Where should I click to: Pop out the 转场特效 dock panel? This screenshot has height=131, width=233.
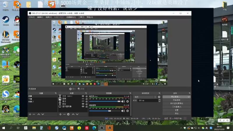tap(159, 93)
